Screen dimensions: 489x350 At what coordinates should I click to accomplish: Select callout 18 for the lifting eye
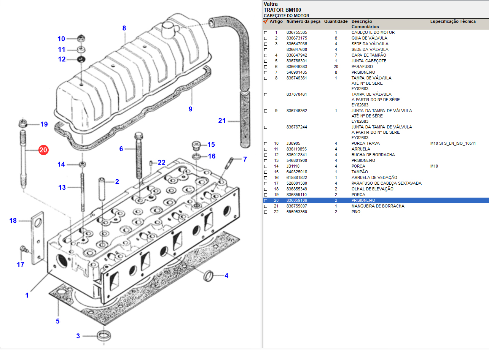[x=13, y=220]
